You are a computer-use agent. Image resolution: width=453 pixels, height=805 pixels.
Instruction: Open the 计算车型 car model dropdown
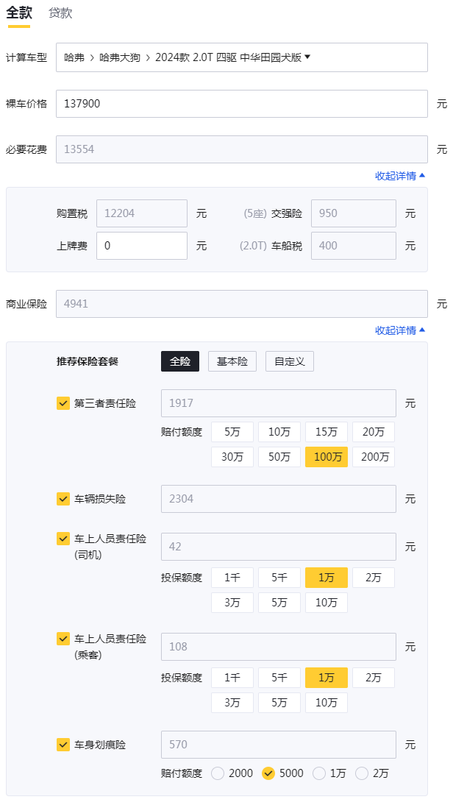pyautogui.click(x=241, y=57)
